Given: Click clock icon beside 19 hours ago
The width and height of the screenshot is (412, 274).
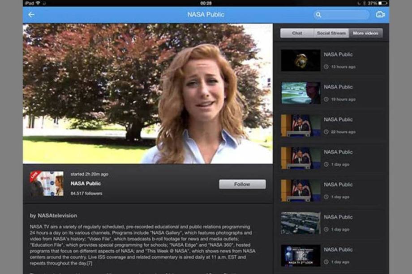Looking at the screenshot, I should [x=326, y=100].
